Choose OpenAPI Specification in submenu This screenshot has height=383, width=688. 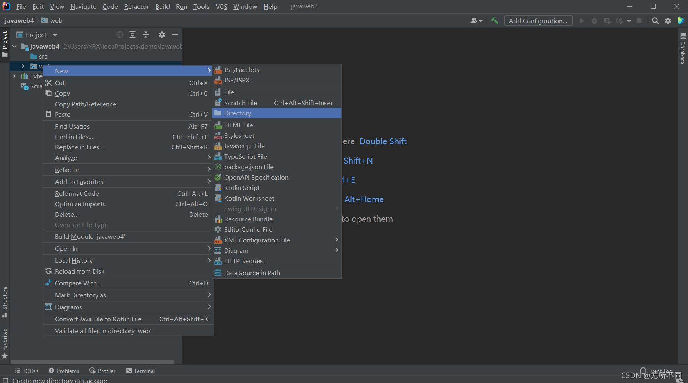[x=277, y=177]
